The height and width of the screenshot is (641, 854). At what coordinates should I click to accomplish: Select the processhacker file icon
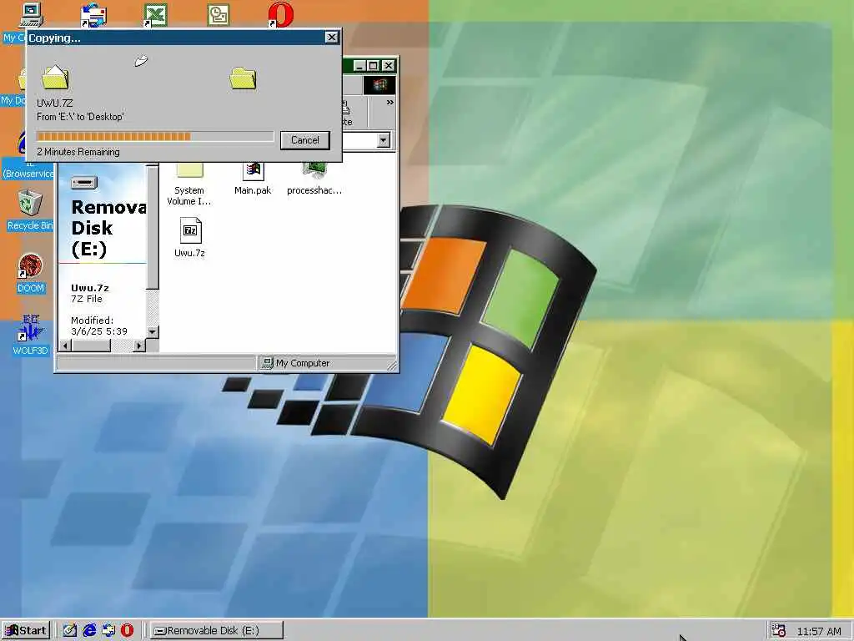click(314, 171)
